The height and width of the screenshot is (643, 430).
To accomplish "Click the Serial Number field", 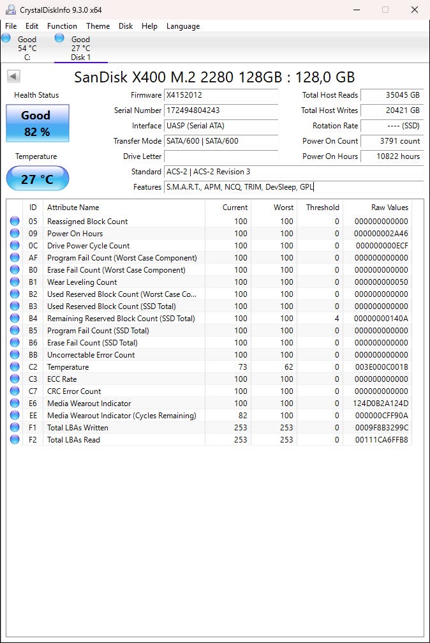I will tap(221, 110).
